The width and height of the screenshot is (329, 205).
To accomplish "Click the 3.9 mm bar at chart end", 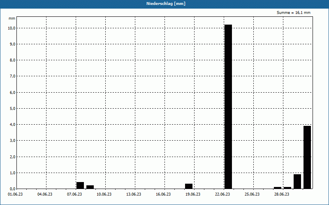I will (307, 157).
